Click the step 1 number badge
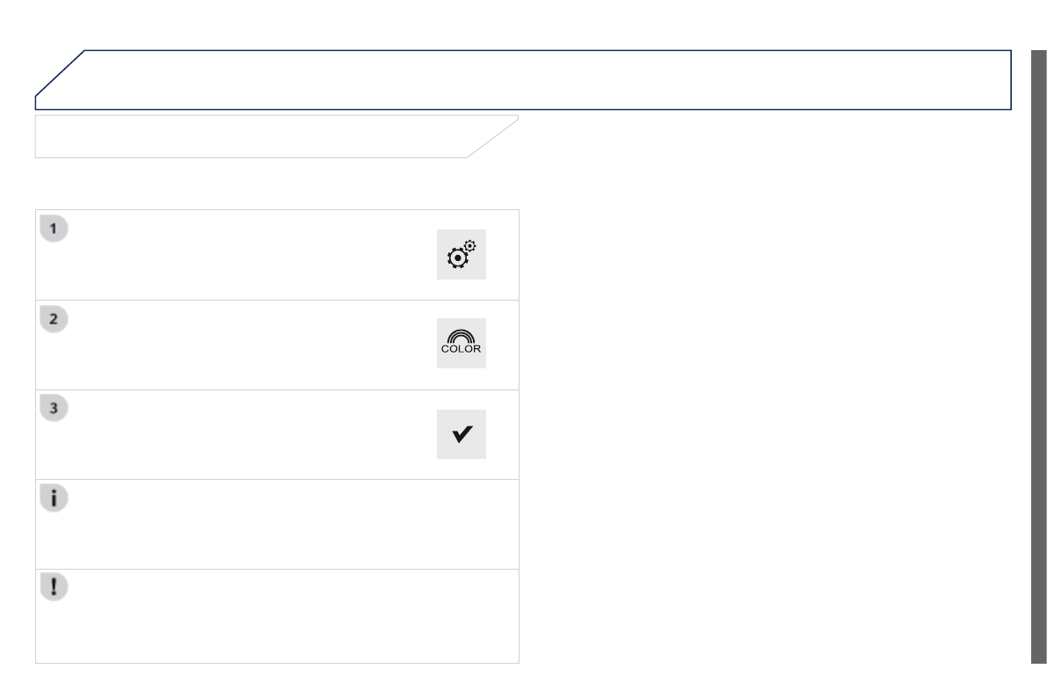This screenshot has height=698, width=1047. 55,229
